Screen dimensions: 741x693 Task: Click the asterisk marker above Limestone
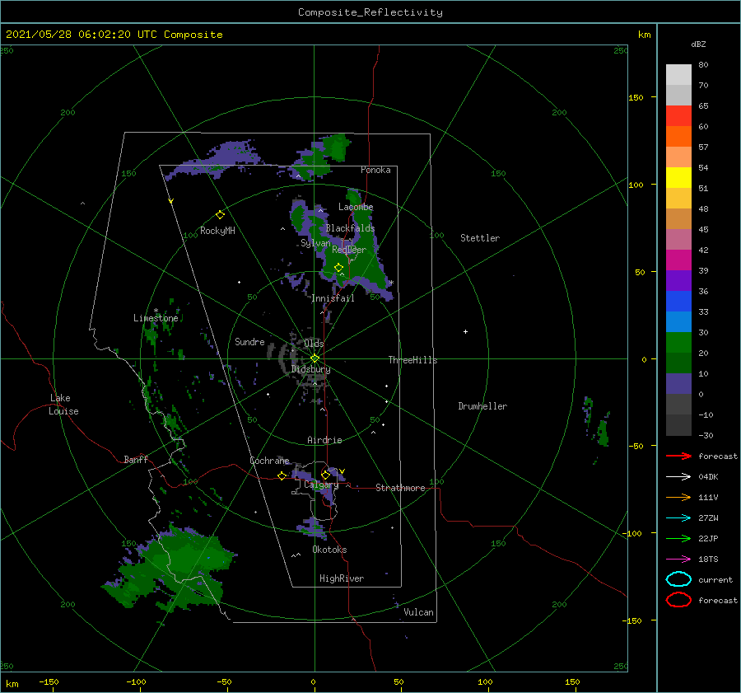pos(156,311)
